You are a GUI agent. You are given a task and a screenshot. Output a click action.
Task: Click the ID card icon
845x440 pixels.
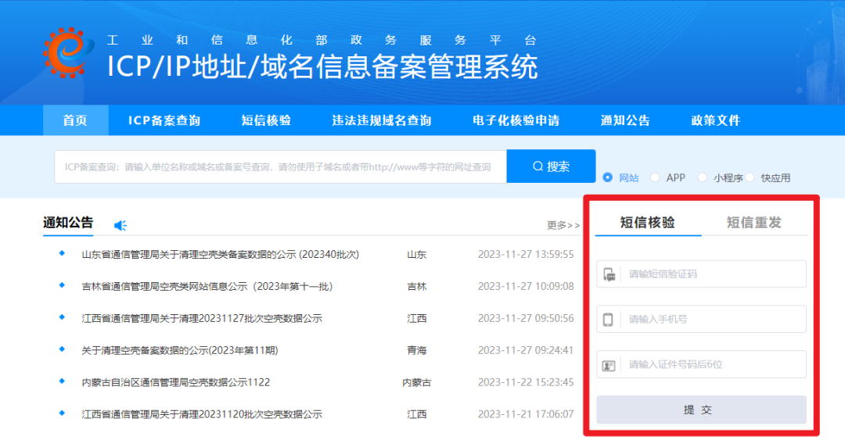[609, 365]
